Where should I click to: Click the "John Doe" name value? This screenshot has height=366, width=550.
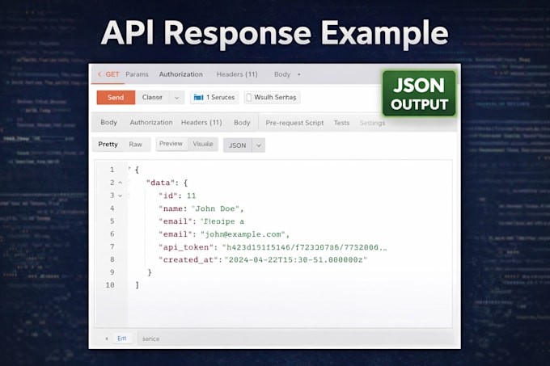pyautogui.click(x=215, y=208)
